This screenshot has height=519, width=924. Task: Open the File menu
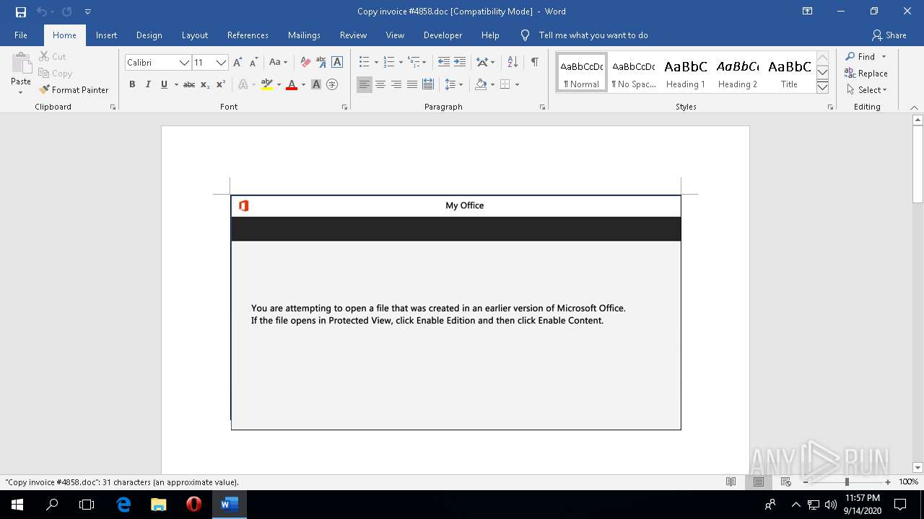coord(21,35)
